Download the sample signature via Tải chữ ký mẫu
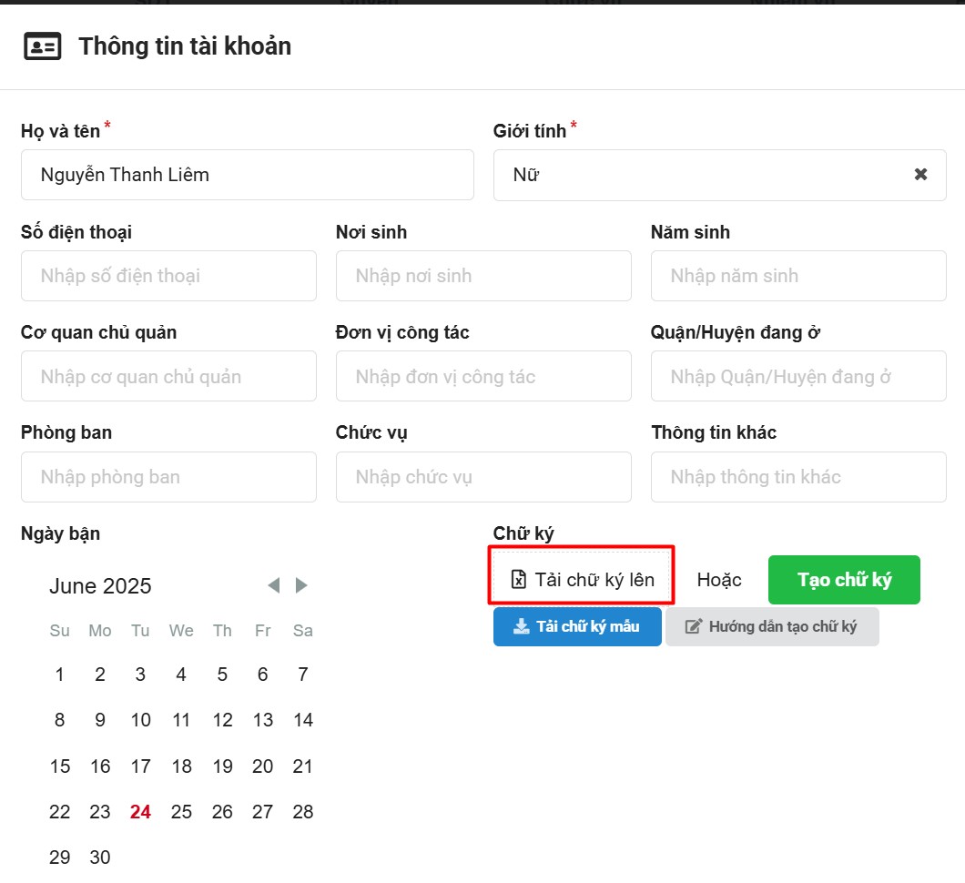 [577, 627]
